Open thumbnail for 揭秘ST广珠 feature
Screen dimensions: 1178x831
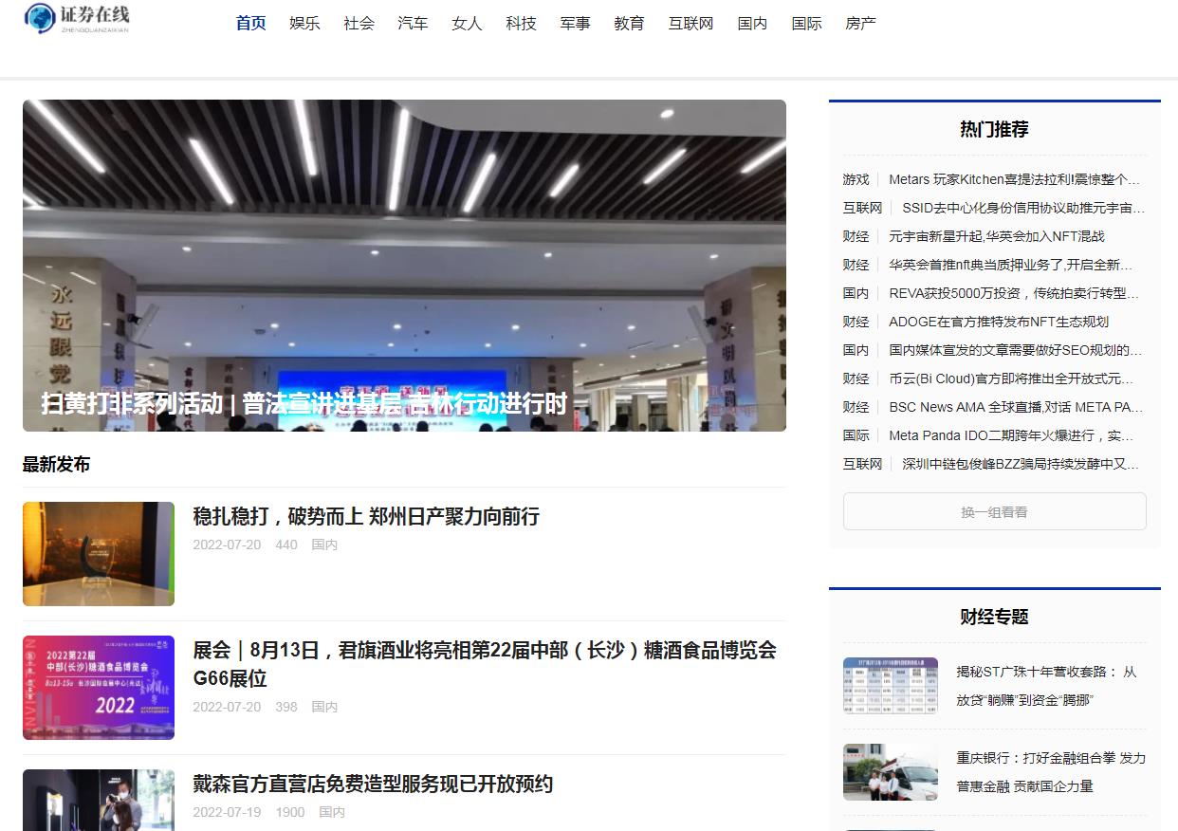tap(891, 686)
